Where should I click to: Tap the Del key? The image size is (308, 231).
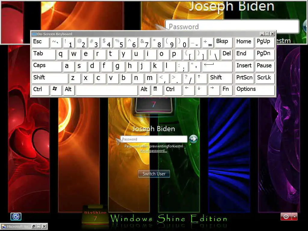click(x=227, y=54)
